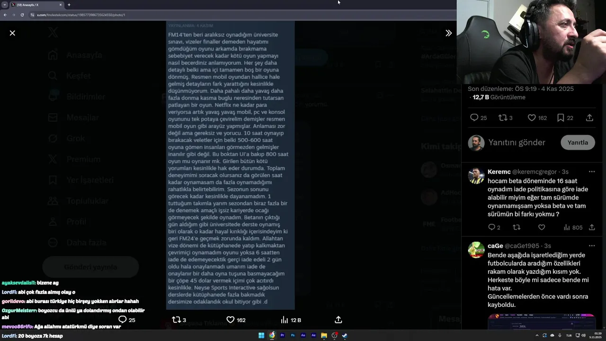
Task: Click 'Son düzenleme' edit timestamp
Action: (521, 89)
